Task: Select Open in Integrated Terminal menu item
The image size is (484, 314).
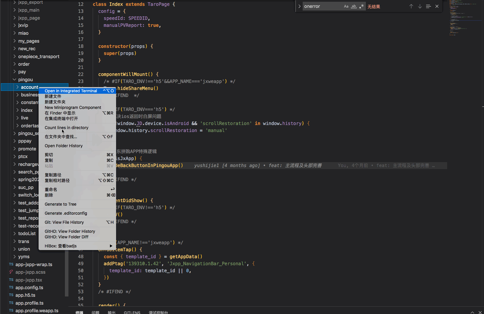Action: pyautogui.click(x=77, y=91)
